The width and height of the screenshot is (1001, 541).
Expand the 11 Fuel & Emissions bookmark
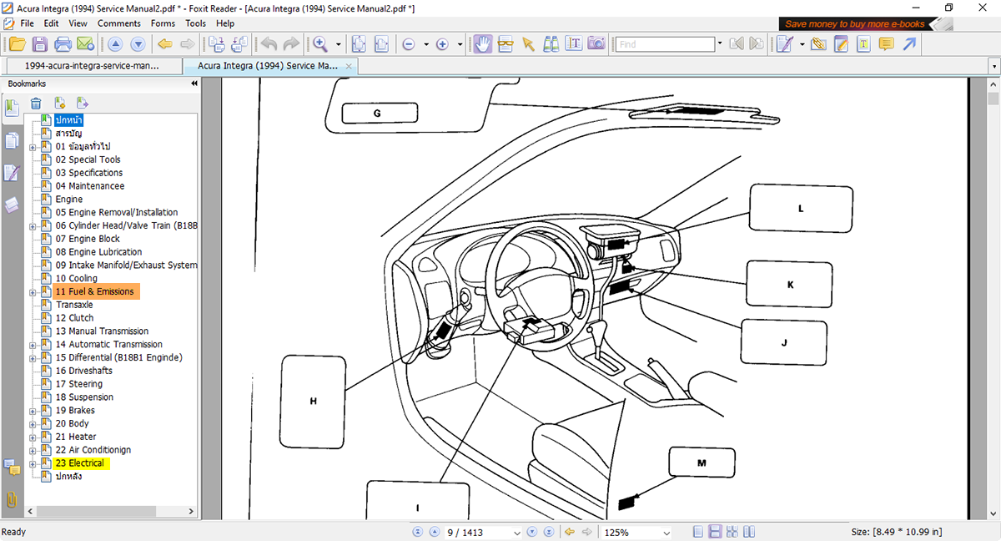(x=33, y=292)
